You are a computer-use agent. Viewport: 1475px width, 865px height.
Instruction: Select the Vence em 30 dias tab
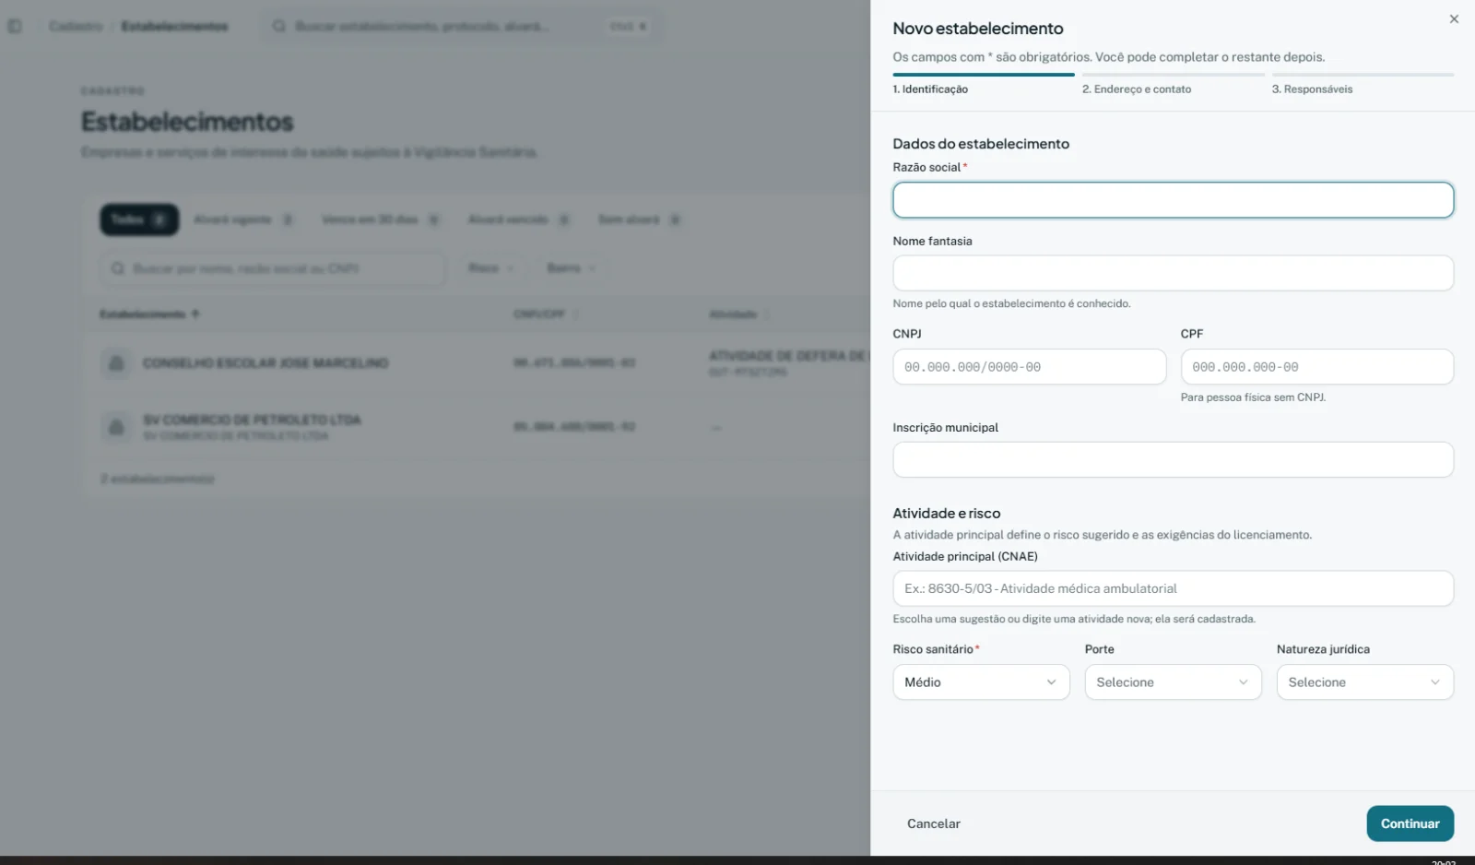[381, 219]
